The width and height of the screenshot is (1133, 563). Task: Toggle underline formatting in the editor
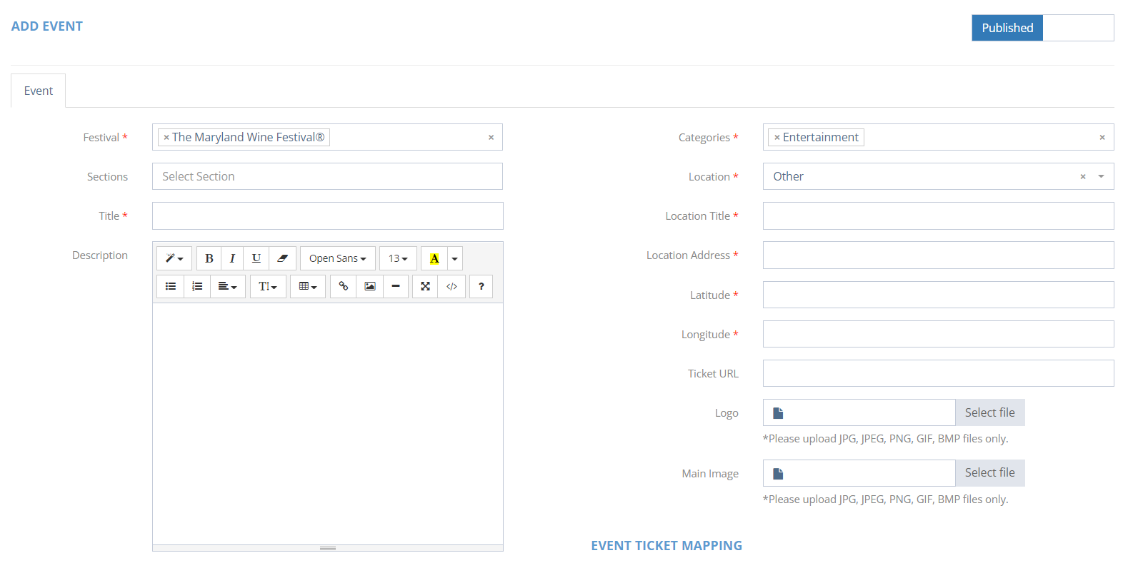[256, 258]
